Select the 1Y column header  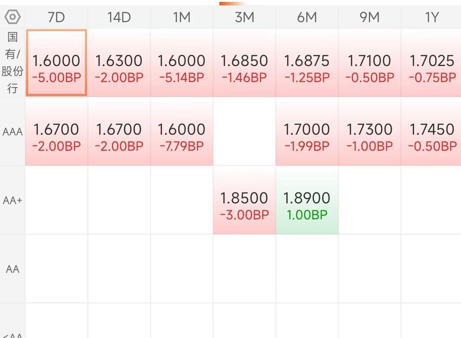tap(432, 17)
